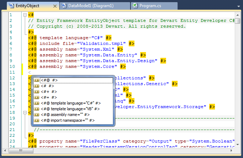Click the DataModel1 diagram tab icon

[64, 6]
